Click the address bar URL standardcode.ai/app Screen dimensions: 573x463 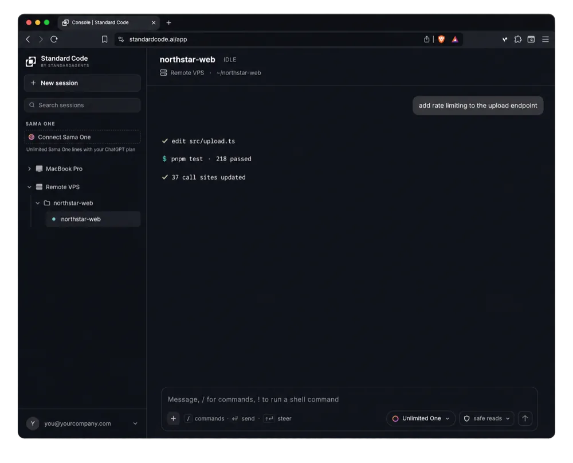[x=158, y=39]
